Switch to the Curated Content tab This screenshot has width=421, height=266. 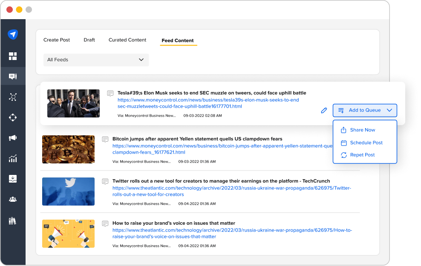pos(127,40)
